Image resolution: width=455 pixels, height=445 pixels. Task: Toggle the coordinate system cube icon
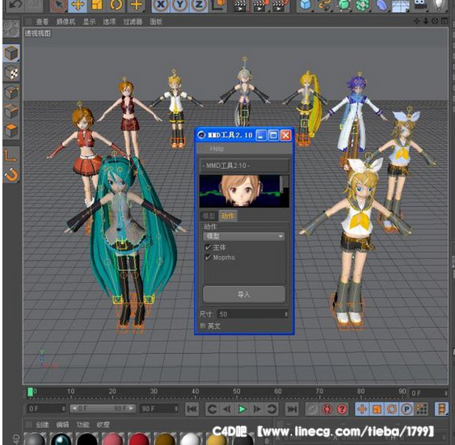click(x=218, y=5)
